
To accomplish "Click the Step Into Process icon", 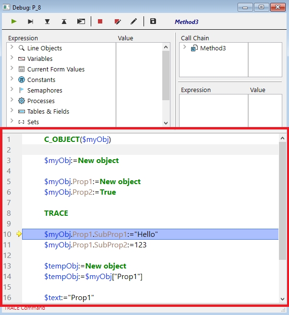I will point(81,22).
